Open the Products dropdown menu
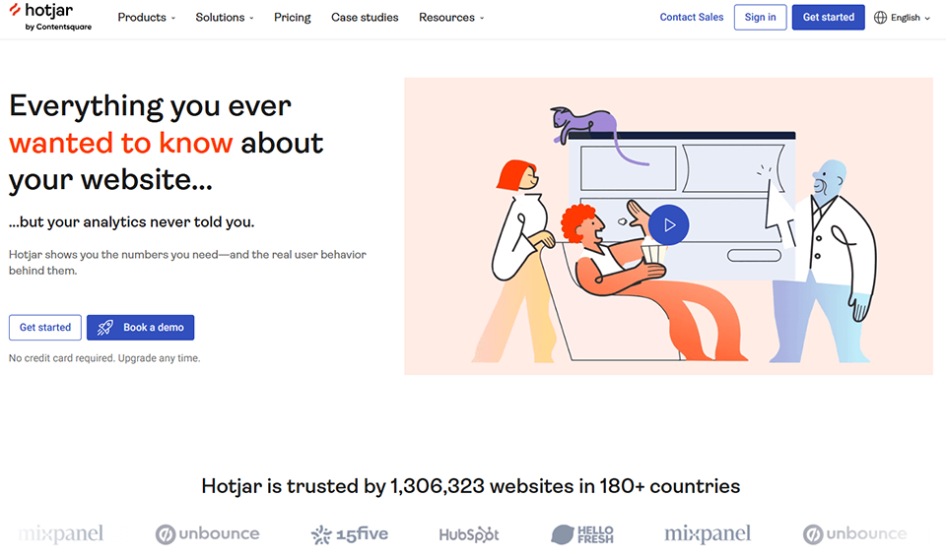The width and height of the screenshot is (946, 559). coord(147,18)
